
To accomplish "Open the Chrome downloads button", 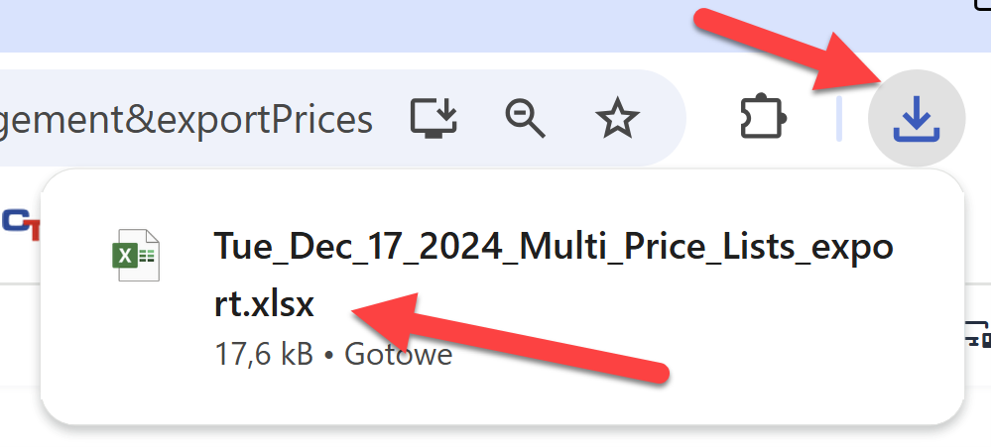I will [916, 119].
